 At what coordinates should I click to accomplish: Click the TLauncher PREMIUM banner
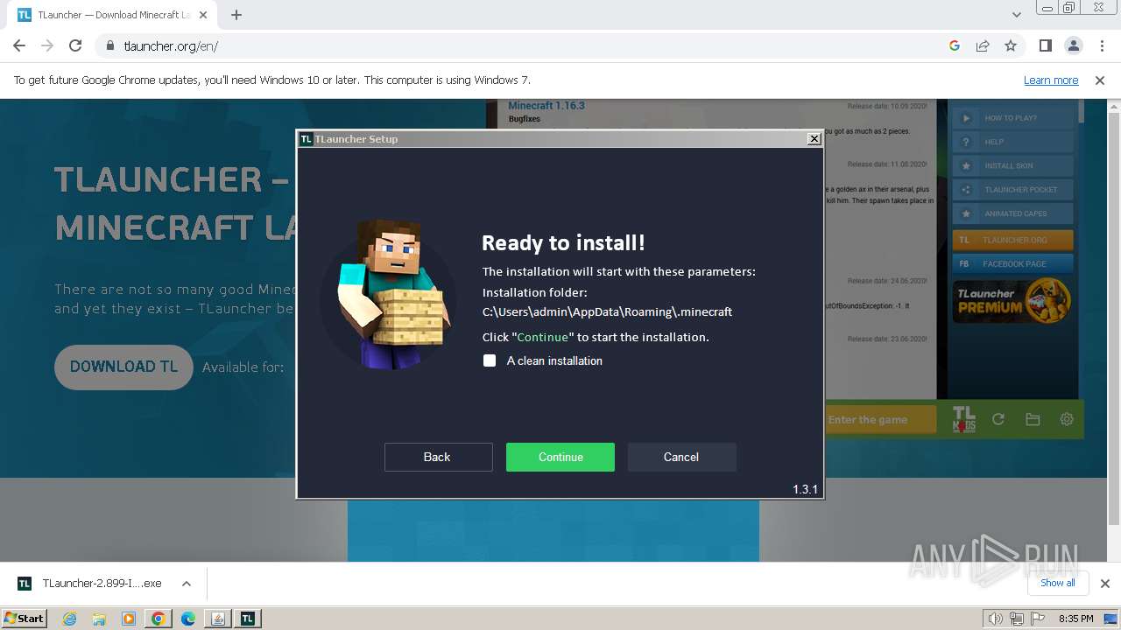pyautogui.click(x=1012, y=301)
